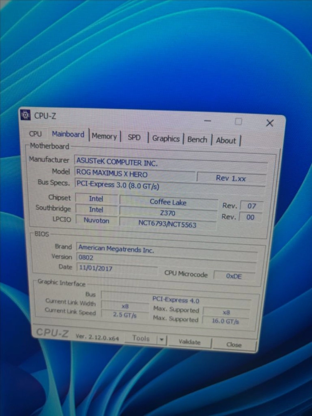Click the southbridge Rev. 00 value
312x416 pixels.
click(x=250, y=217)
